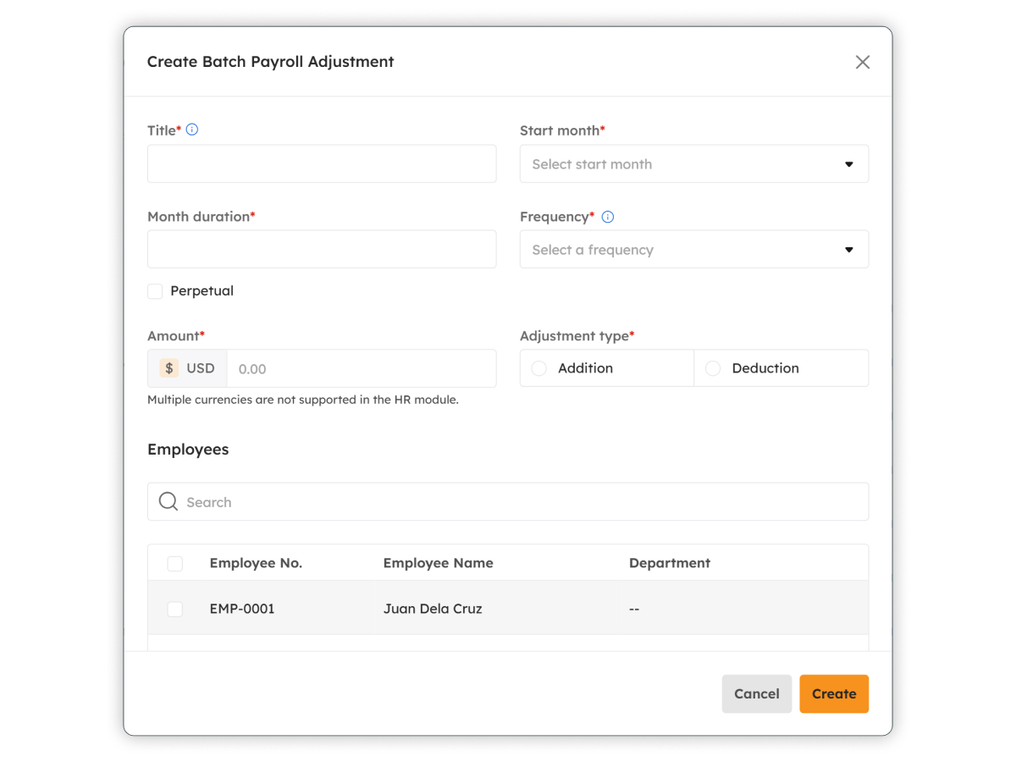
Task: Click the EMP-0001 cell
Action: coord(242,609)
